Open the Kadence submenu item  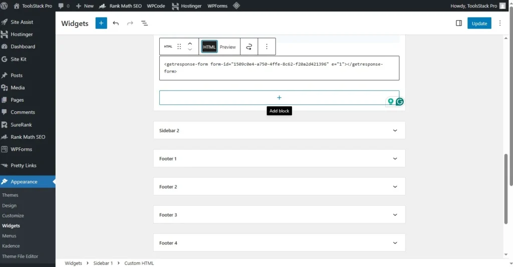point(11,246)
